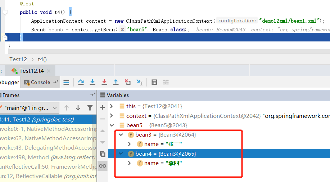Click fold end marker on highlighted line
Screen dimensions: 330x182
(x=5, y=37)
